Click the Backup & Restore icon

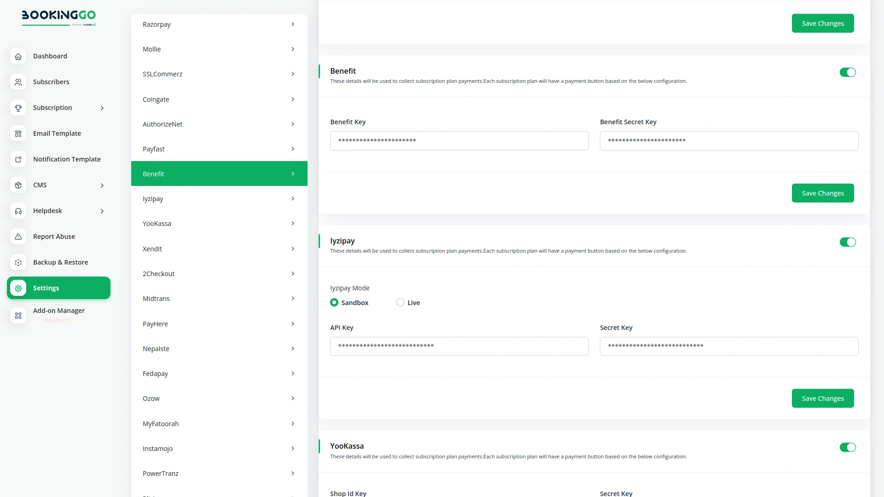click(x=18, y=262)
